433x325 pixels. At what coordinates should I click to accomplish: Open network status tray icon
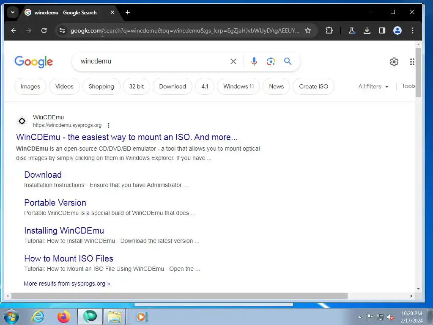point(380,317)
